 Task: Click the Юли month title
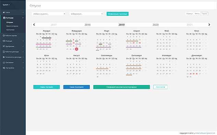[x=47, y=56]
